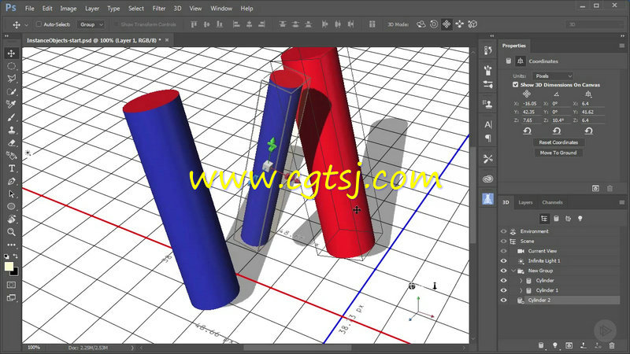This screenshot has width=630, height=354.
Task: Open the Properties panel flyout menu
Action: point(621,46)
